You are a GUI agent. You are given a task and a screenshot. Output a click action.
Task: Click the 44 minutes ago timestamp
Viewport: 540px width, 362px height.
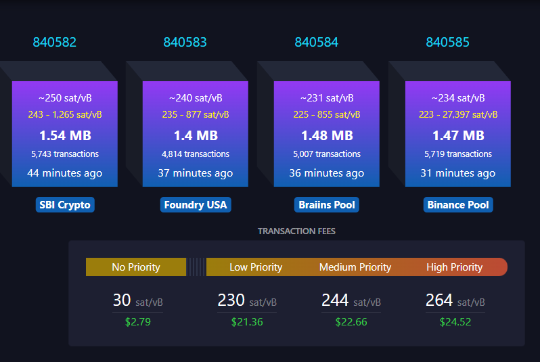click(65, 173)
